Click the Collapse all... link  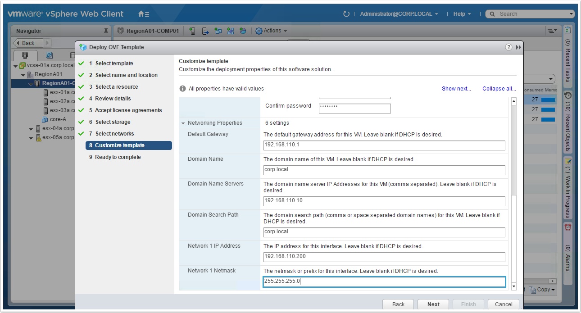click(499, 89)
